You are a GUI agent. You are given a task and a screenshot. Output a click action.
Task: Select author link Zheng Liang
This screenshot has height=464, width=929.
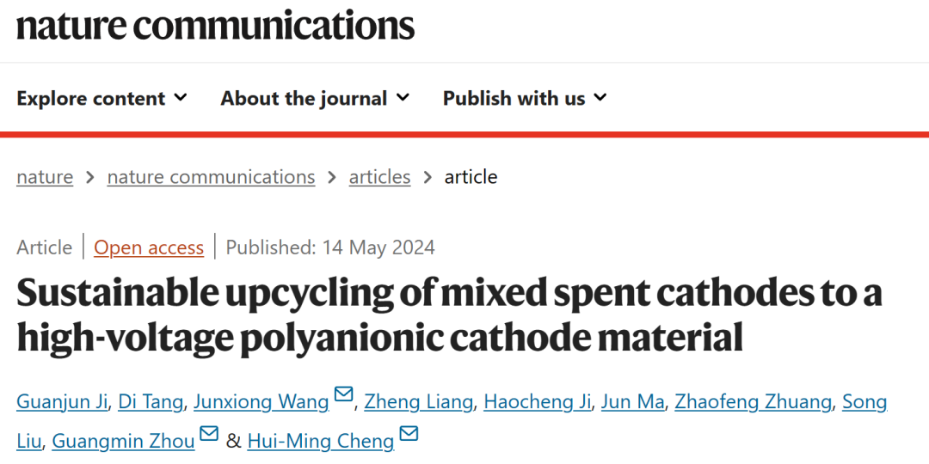pyautogui.click(x=418, y=402)
